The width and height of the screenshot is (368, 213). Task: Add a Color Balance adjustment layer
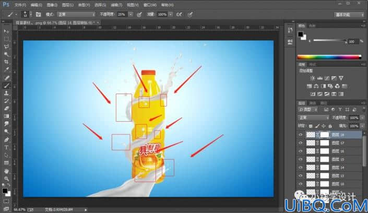316,86
